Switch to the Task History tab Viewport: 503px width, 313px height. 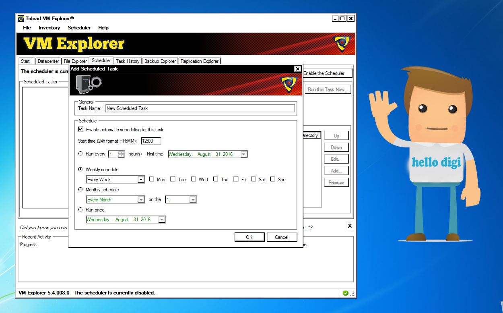pos(128,61)
